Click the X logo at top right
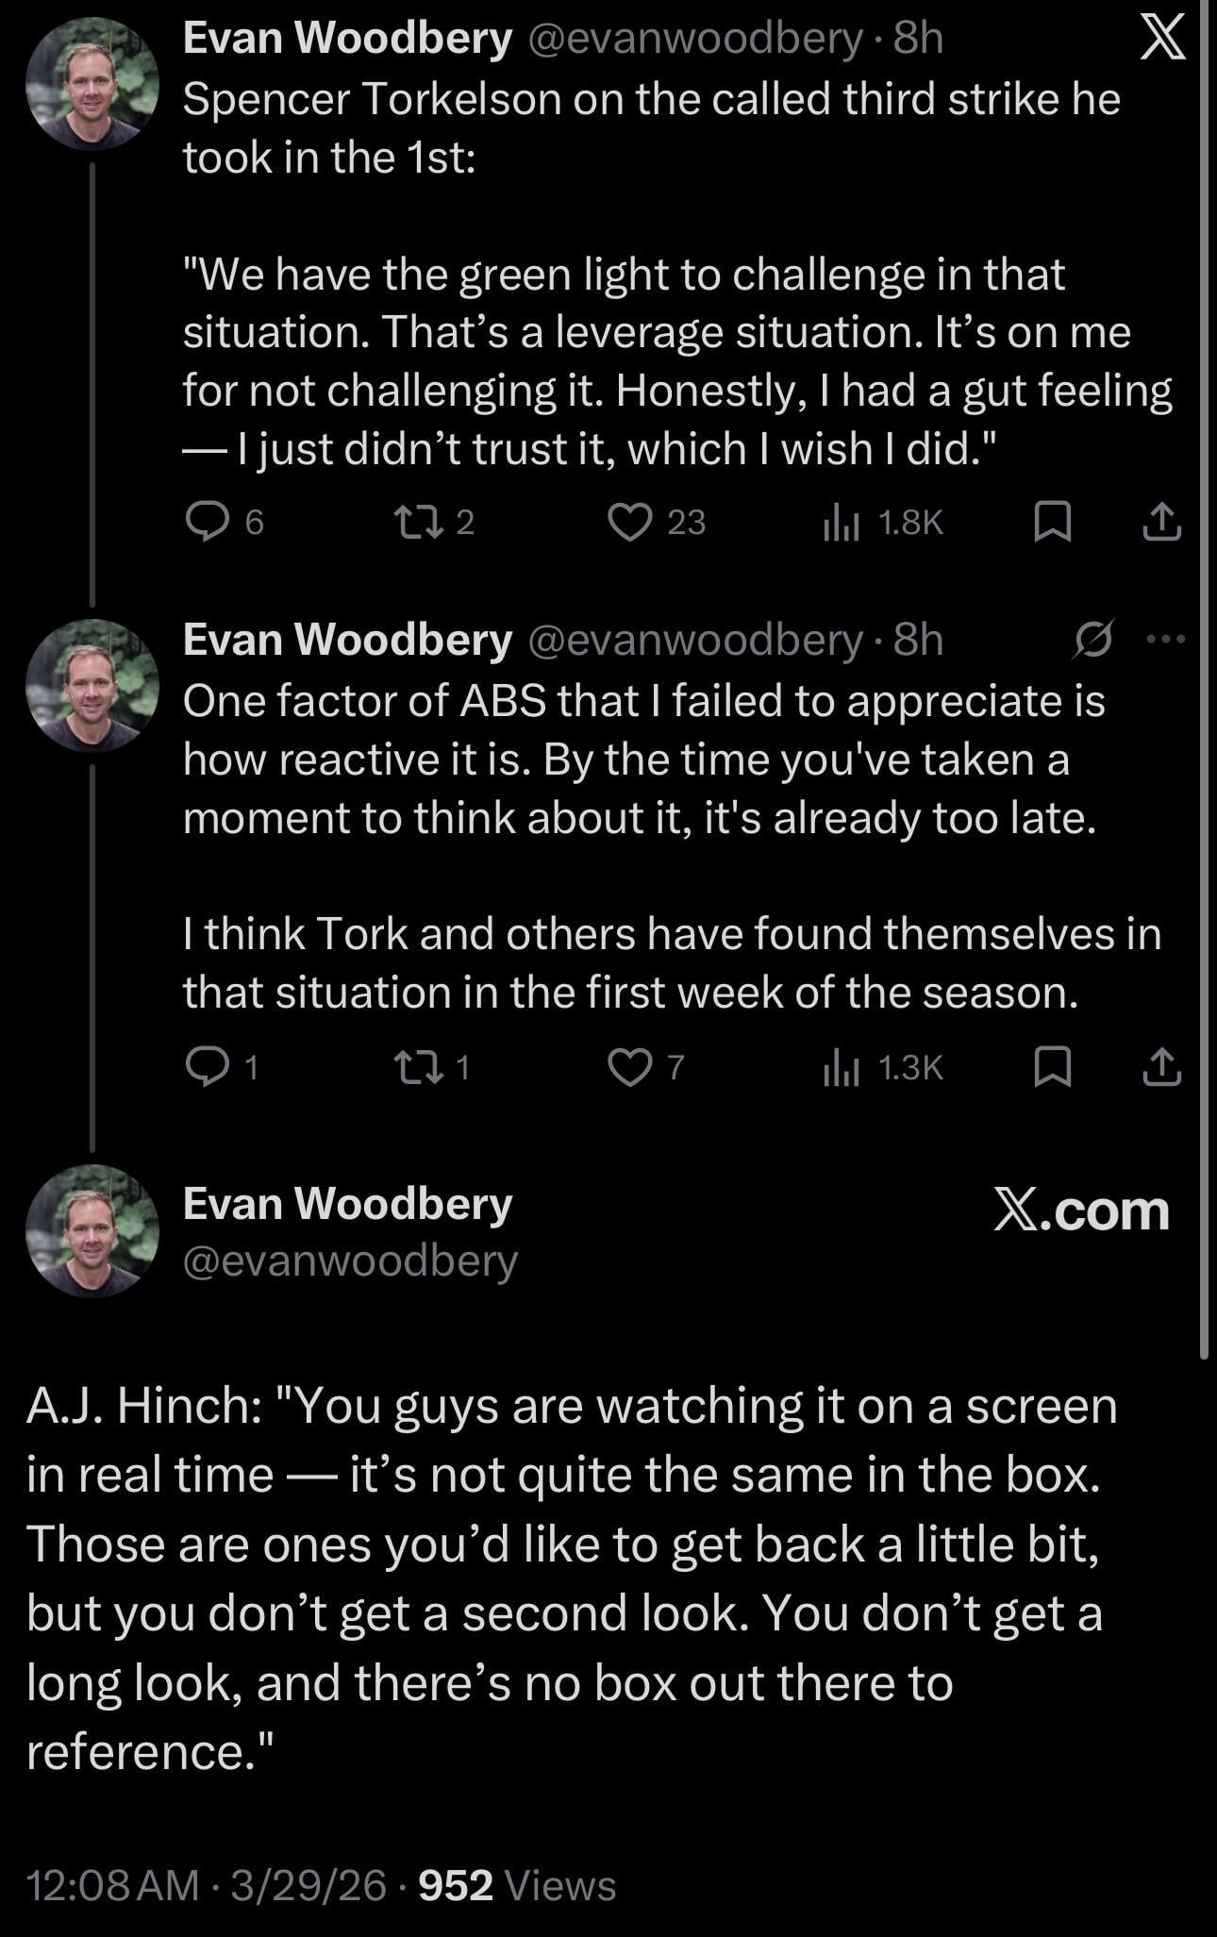Image resolution: width=1217 pixels, height=1937 pixels. 1162,40
